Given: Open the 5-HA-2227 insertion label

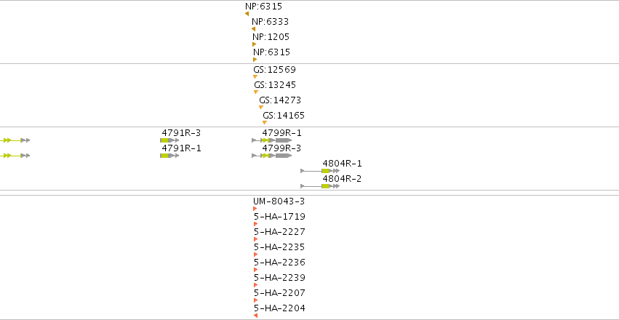Looking at the screenshot, I should click(279, 231).
